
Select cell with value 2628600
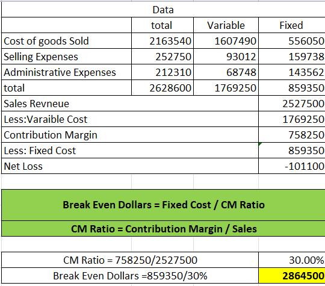[x=162, y=88]
